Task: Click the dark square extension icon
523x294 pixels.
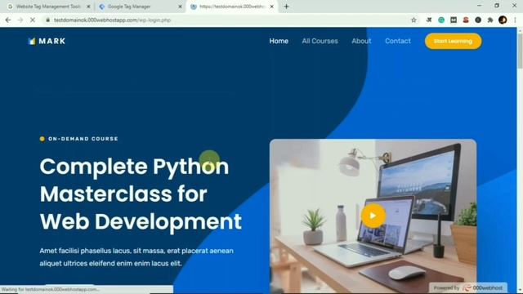Action: point(454,20)
